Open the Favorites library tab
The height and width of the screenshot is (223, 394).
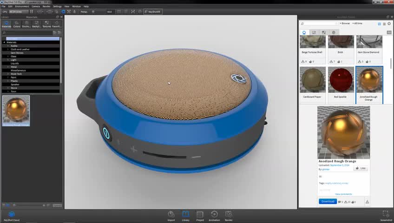[x=57, y=24]
